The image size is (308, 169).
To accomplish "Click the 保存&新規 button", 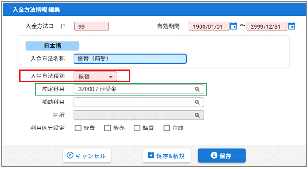I will (x=167, y=156).
